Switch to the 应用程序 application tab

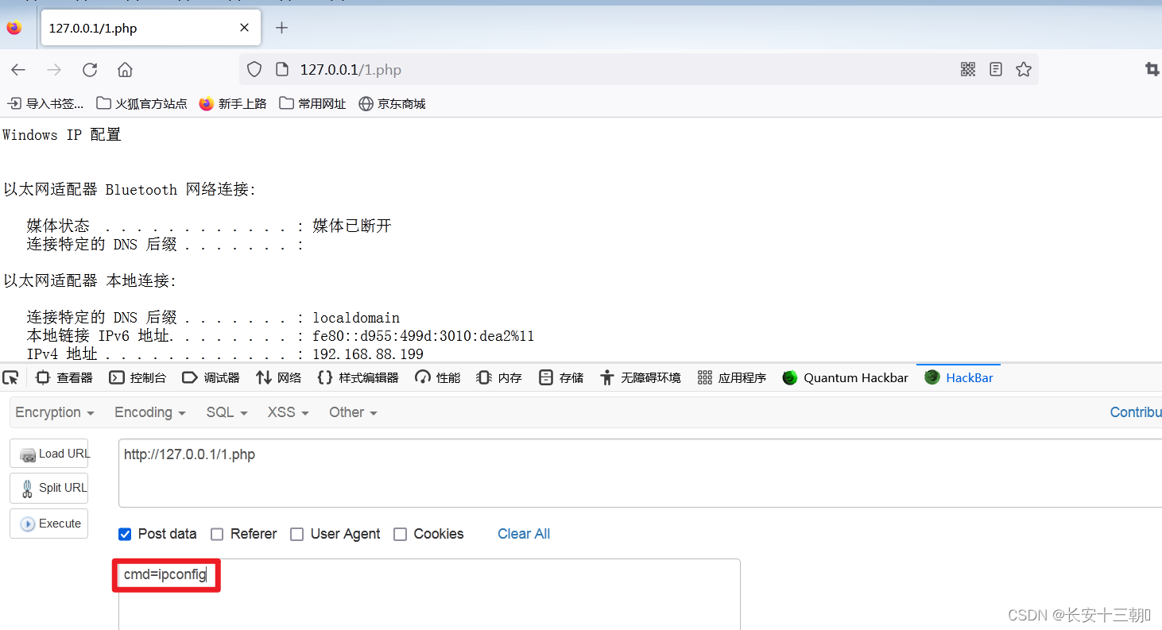point(732,378)
